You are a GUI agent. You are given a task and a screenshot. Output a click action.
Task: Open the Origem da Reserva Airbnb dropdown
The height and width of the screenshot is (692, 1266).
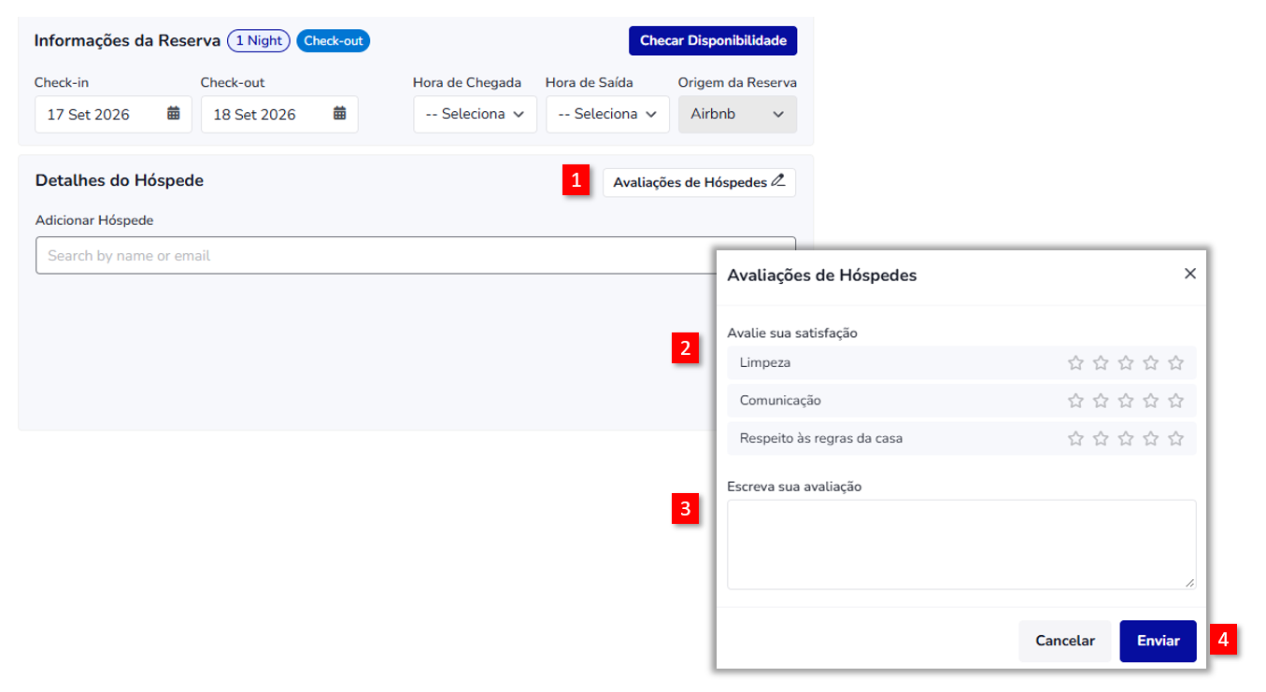737,114
